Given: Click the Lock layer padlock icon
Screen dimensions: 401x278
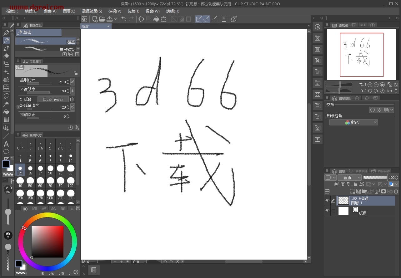Looking at the screenshot, I should pos(355,184).
